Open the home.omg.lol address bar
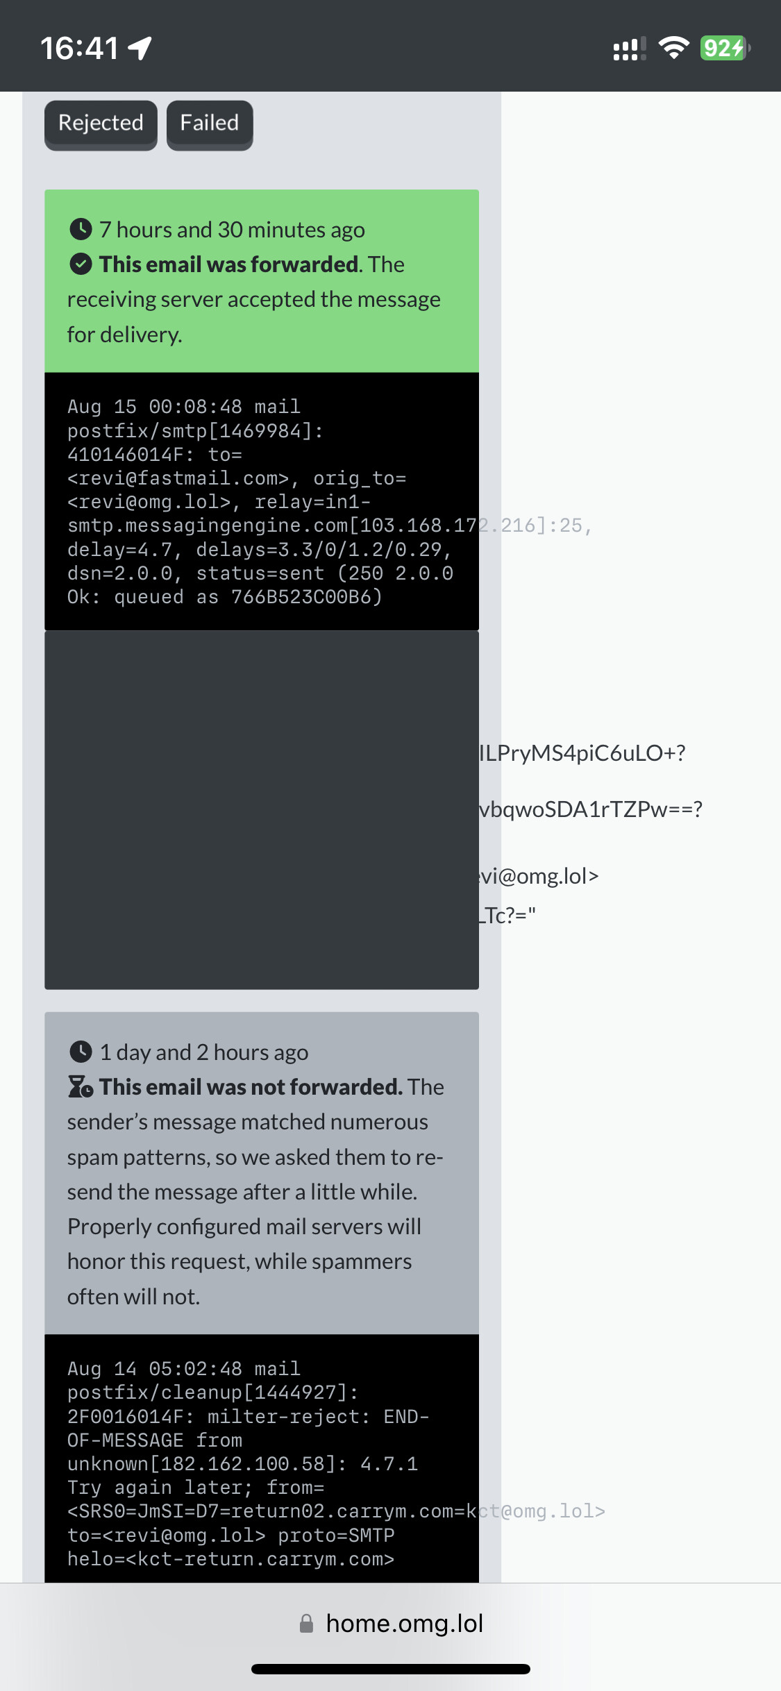This screenshot has height=1691, width=781. point(390,1624)
